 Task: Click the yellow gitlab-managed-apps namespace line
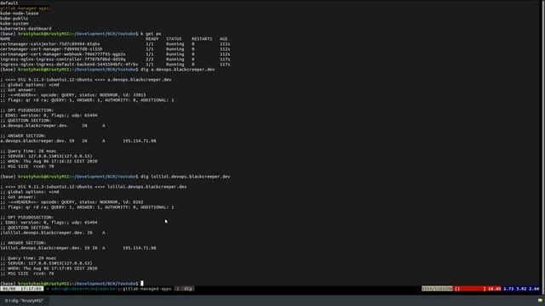[x=25, y=8]
